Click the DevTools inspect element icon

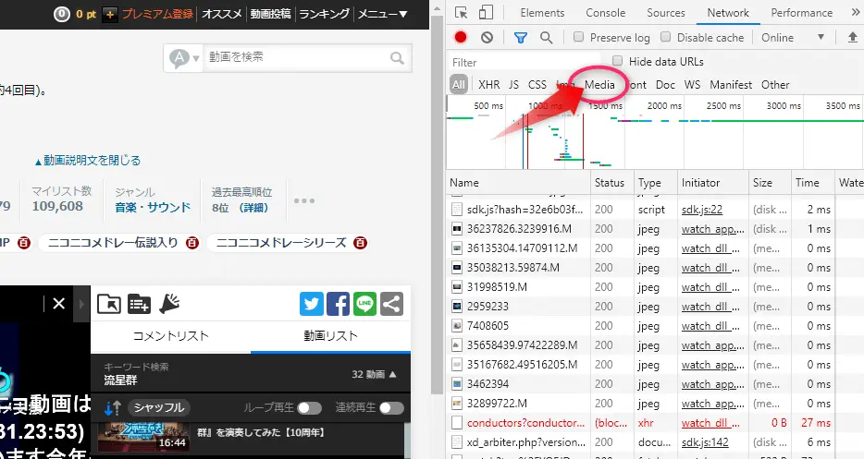tap(462, 13)
